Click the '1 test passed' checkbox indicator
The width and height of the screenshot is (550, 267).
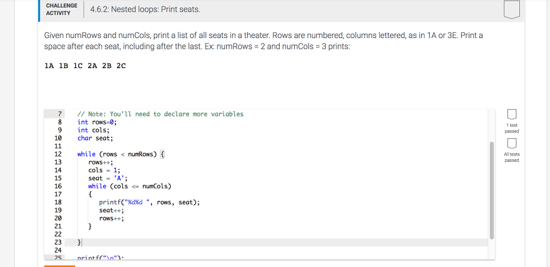511,114
